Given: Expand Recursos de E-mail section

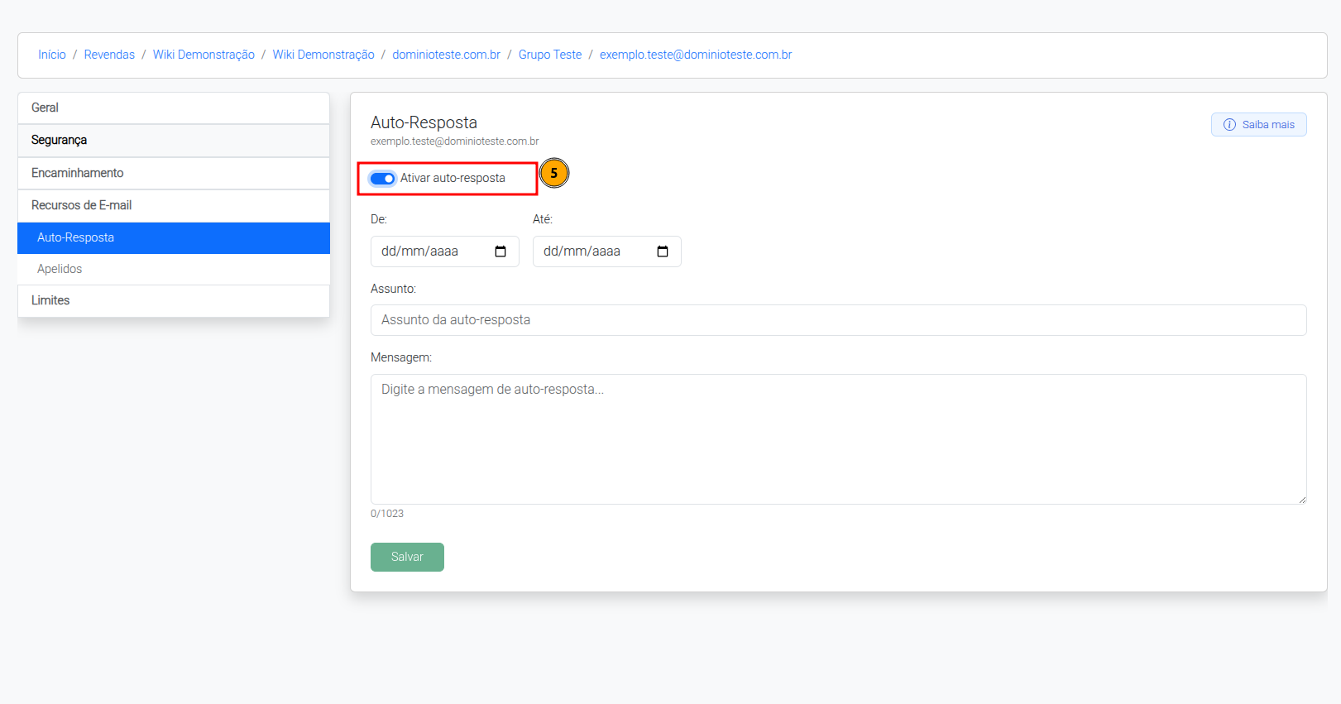Looking at the screenshot, I should click(x=174, y=205).
